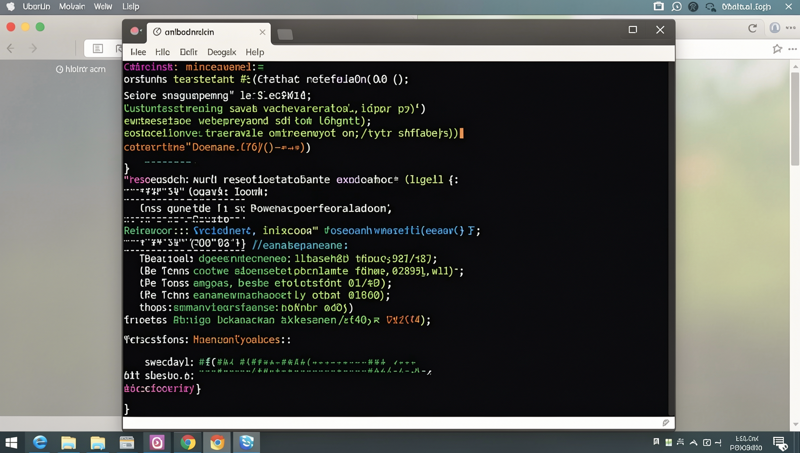Click the browser scrollbar down arrow
The height and width of the screenshot is (453, 800).
pyautogui.click(x=795, y=424)
